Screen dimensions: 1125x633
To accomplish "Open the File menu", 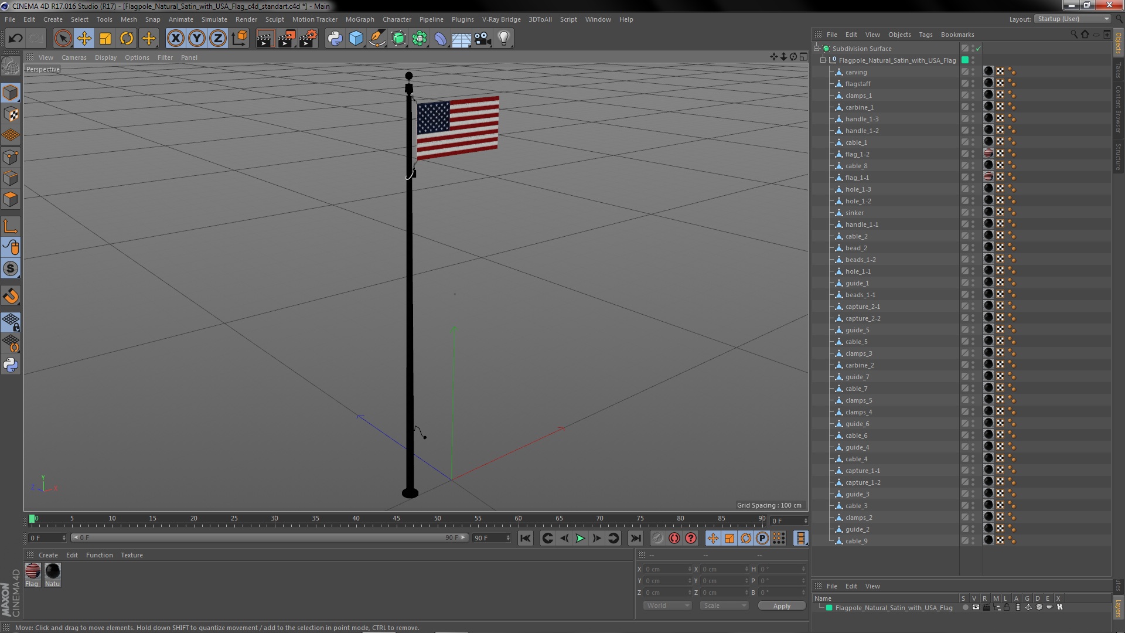I will point(10,19).
